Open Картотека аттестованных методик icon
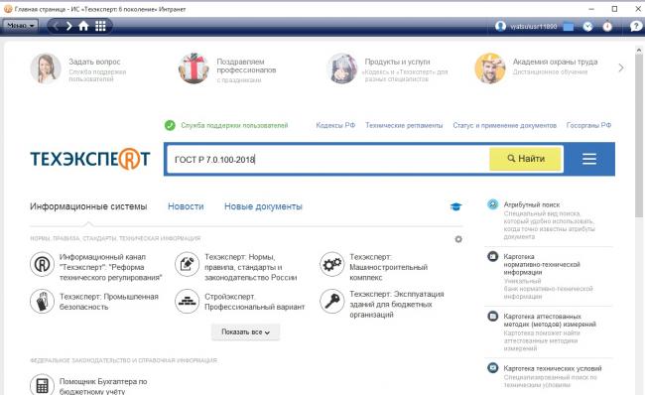The image size is (645, 395). click(x=493, y=316)
